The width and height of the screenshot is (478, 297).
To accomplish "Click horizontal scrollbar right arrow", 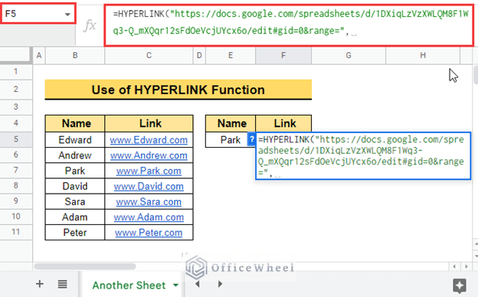I will click(467, 266).
